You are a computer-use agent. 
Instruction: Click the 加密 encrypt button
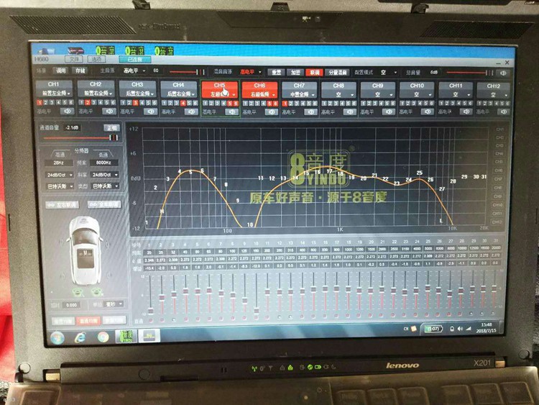(x=295, y=73)
